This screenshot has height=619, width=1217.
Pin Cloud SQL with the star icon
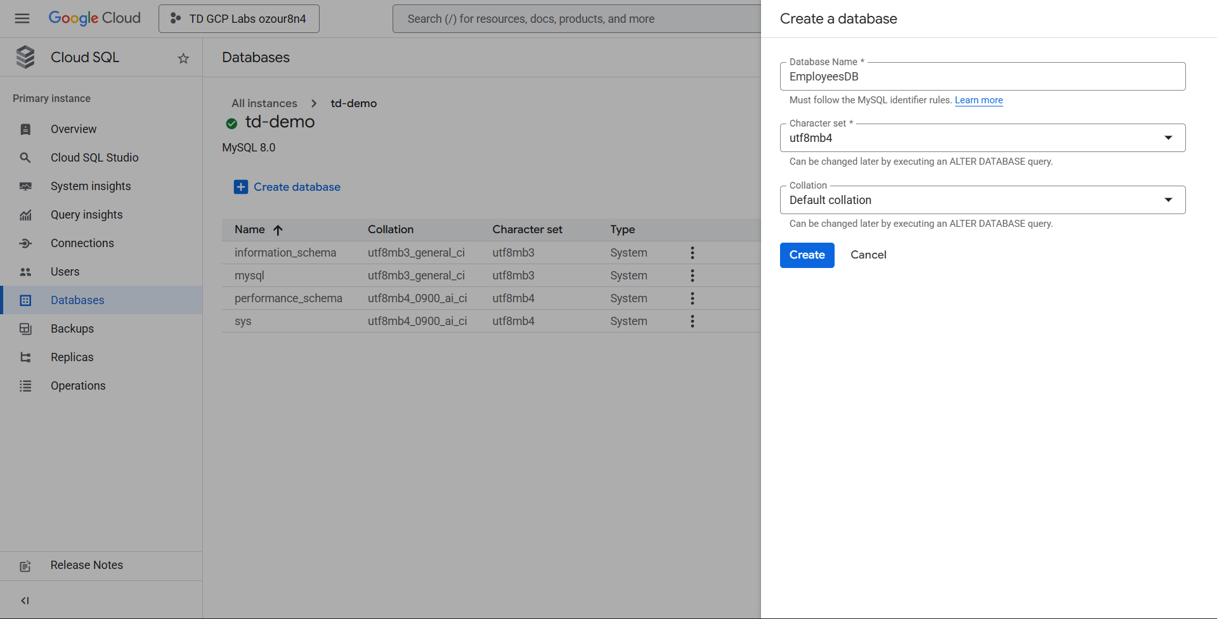tap(183, 58)
